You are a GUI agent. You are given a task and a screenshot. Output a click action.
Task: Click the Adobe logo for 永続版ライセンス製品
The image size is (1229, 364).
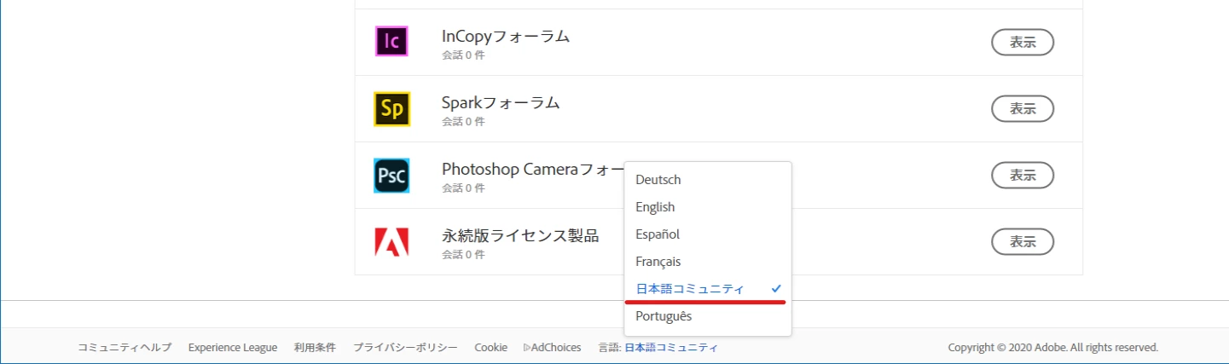point(391,242)
